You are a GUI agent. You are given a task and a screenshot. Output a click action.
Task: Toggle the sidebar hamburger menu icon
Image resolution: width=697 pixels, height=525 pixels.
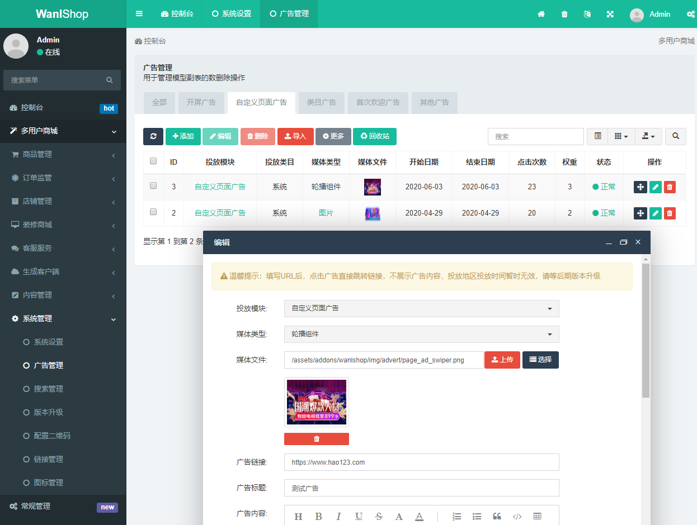pyautogui.click(x=139, y=14)
